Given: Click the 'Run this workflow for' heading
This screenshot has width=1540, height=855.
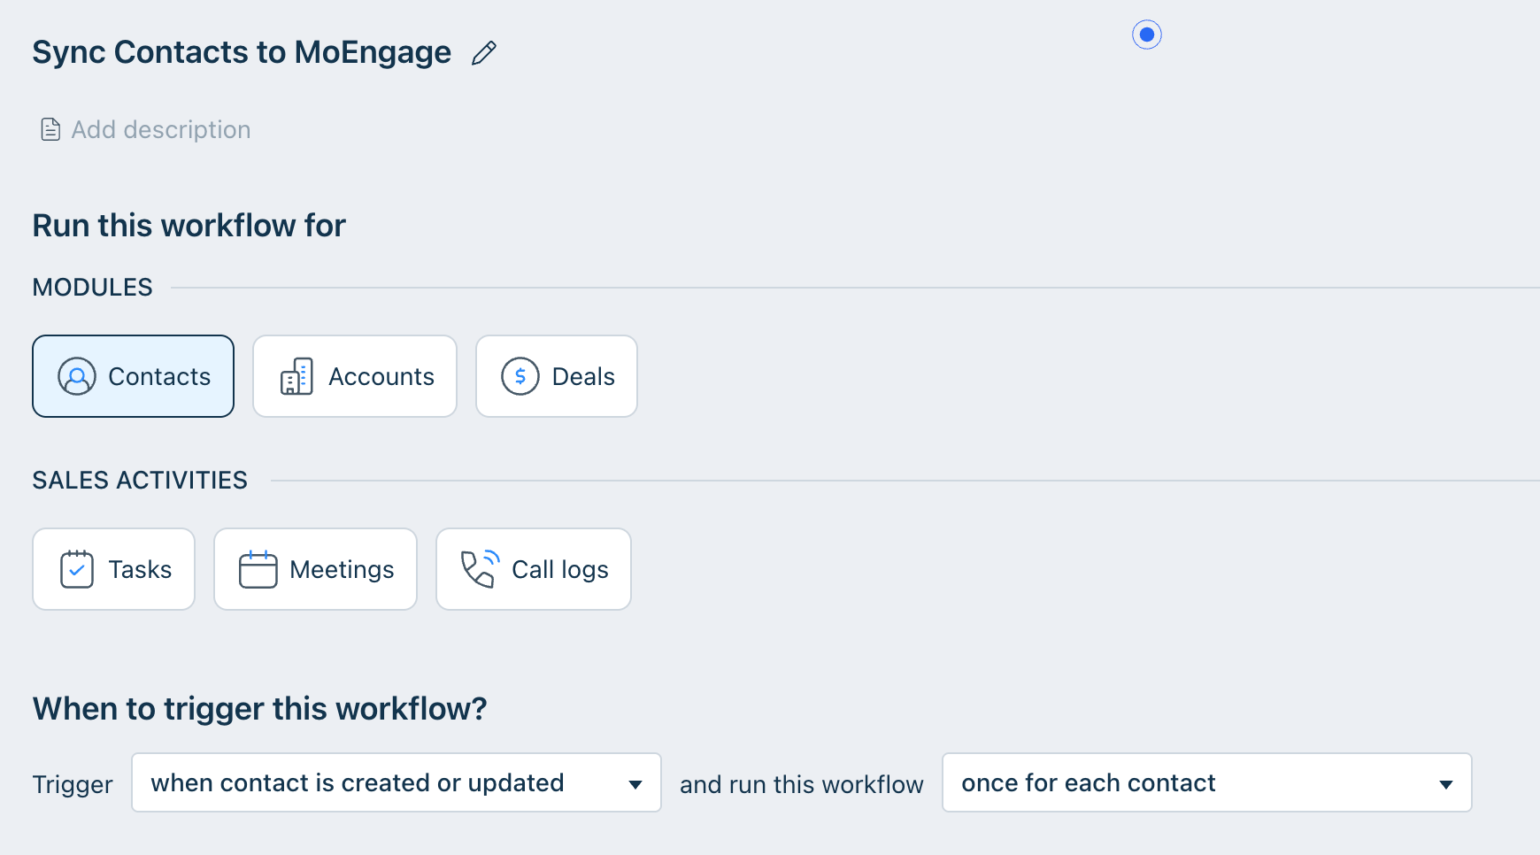Looking at the screenshot, I should (x=189, y=226).
